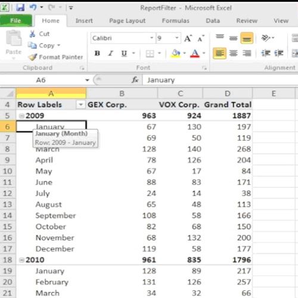Expand the font name dropdown arrow

coord(152,38)
